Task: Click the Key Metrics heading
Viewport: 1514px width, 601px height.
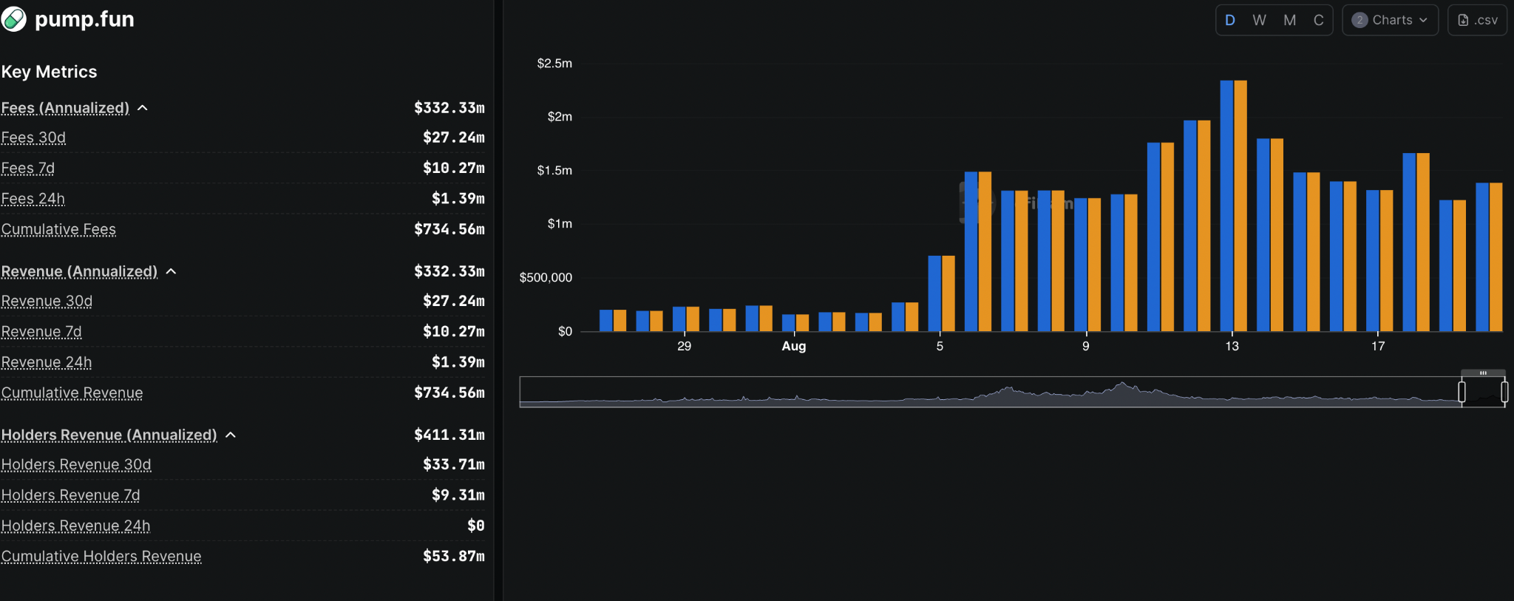Action: click(x=50, y=72)
